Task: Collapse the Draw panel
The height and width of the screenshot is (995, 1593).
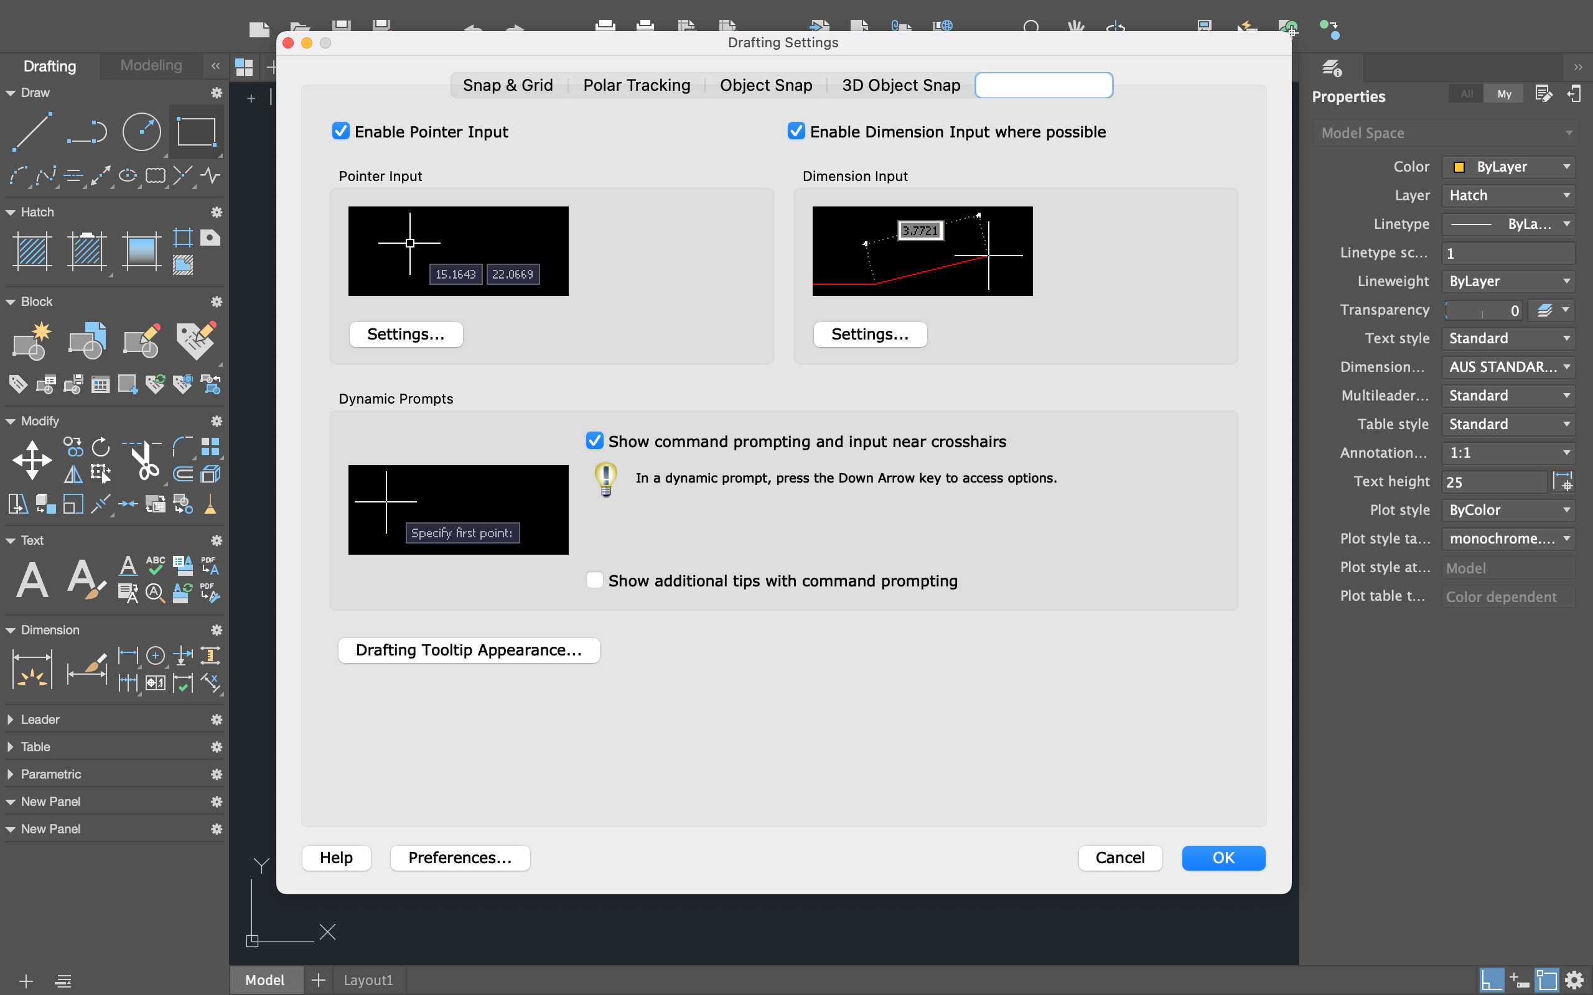Action: tap(10, 92)
